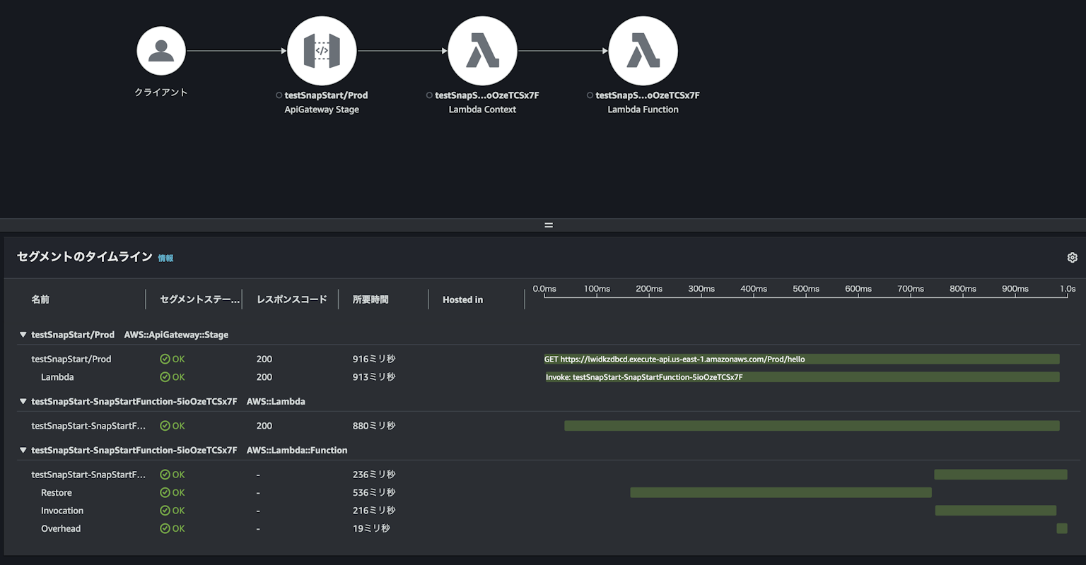This screenshot has width=1086, height=565.
Task: Click the Hosted in column header
Action: [462, 299]
